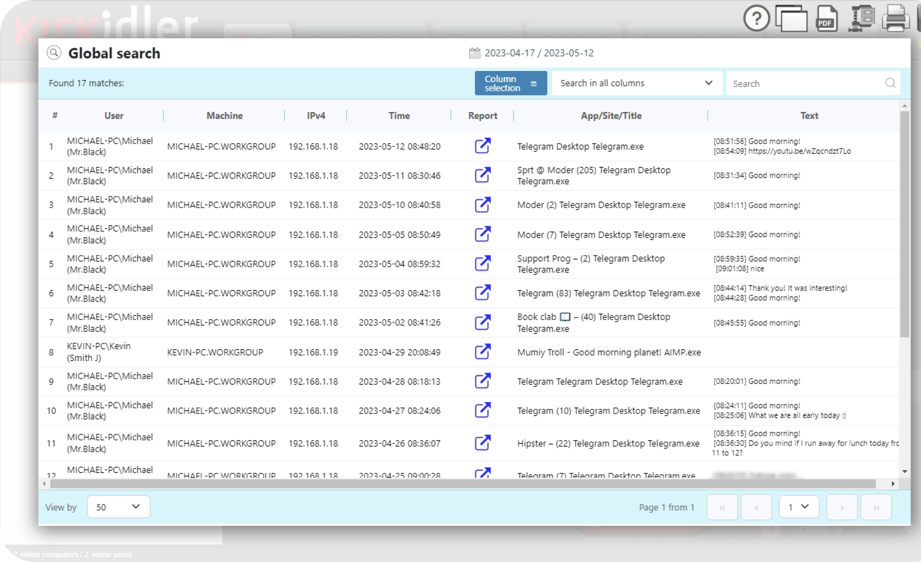Screen dimensions: 921x562
Task: Go to previous page button
Action: 756,507
